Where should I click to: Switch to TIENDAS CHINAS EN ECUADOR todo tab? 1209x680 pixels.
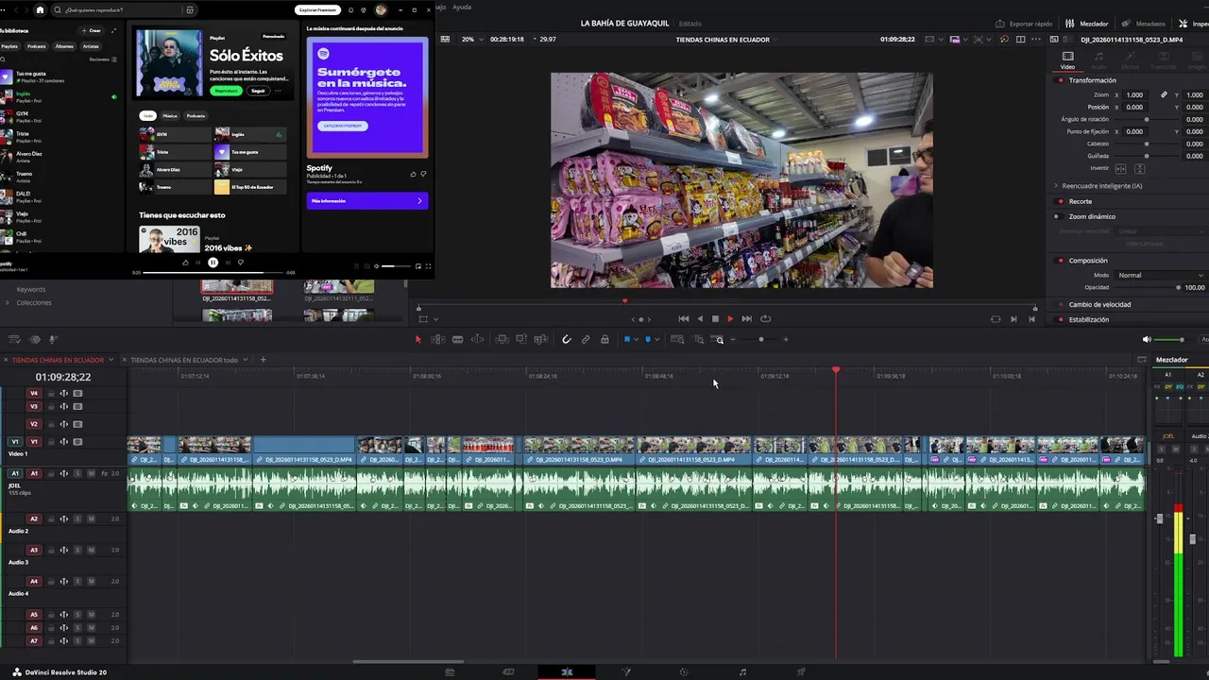(x=184, y=360)
